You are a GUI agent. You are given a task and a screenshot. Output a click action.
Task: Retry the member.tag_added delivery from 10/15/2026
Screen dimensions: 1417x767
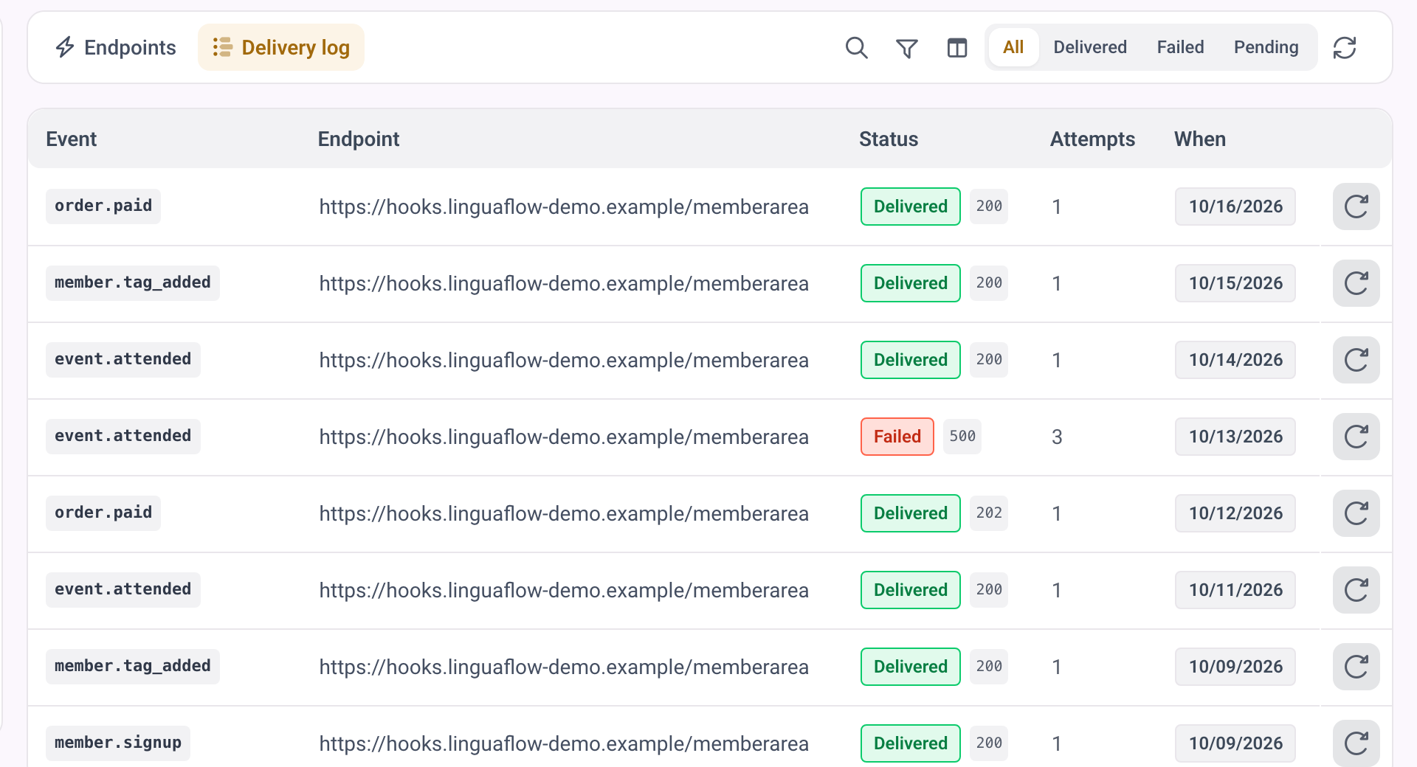click(x=1356, y=283)
